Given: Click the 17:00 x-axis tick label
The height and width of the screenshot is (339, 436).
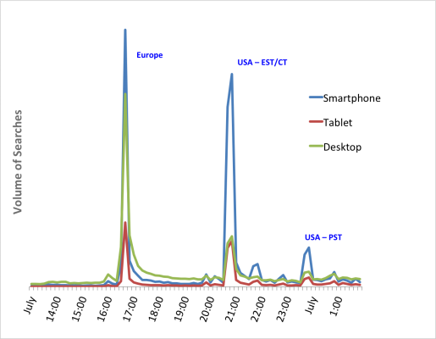Looking at the screenshot, I should point(130,308).
